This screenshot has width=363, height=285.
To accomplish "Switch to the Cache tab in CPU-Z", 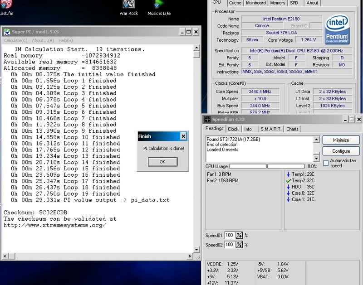I will click(x=235, y=3).
